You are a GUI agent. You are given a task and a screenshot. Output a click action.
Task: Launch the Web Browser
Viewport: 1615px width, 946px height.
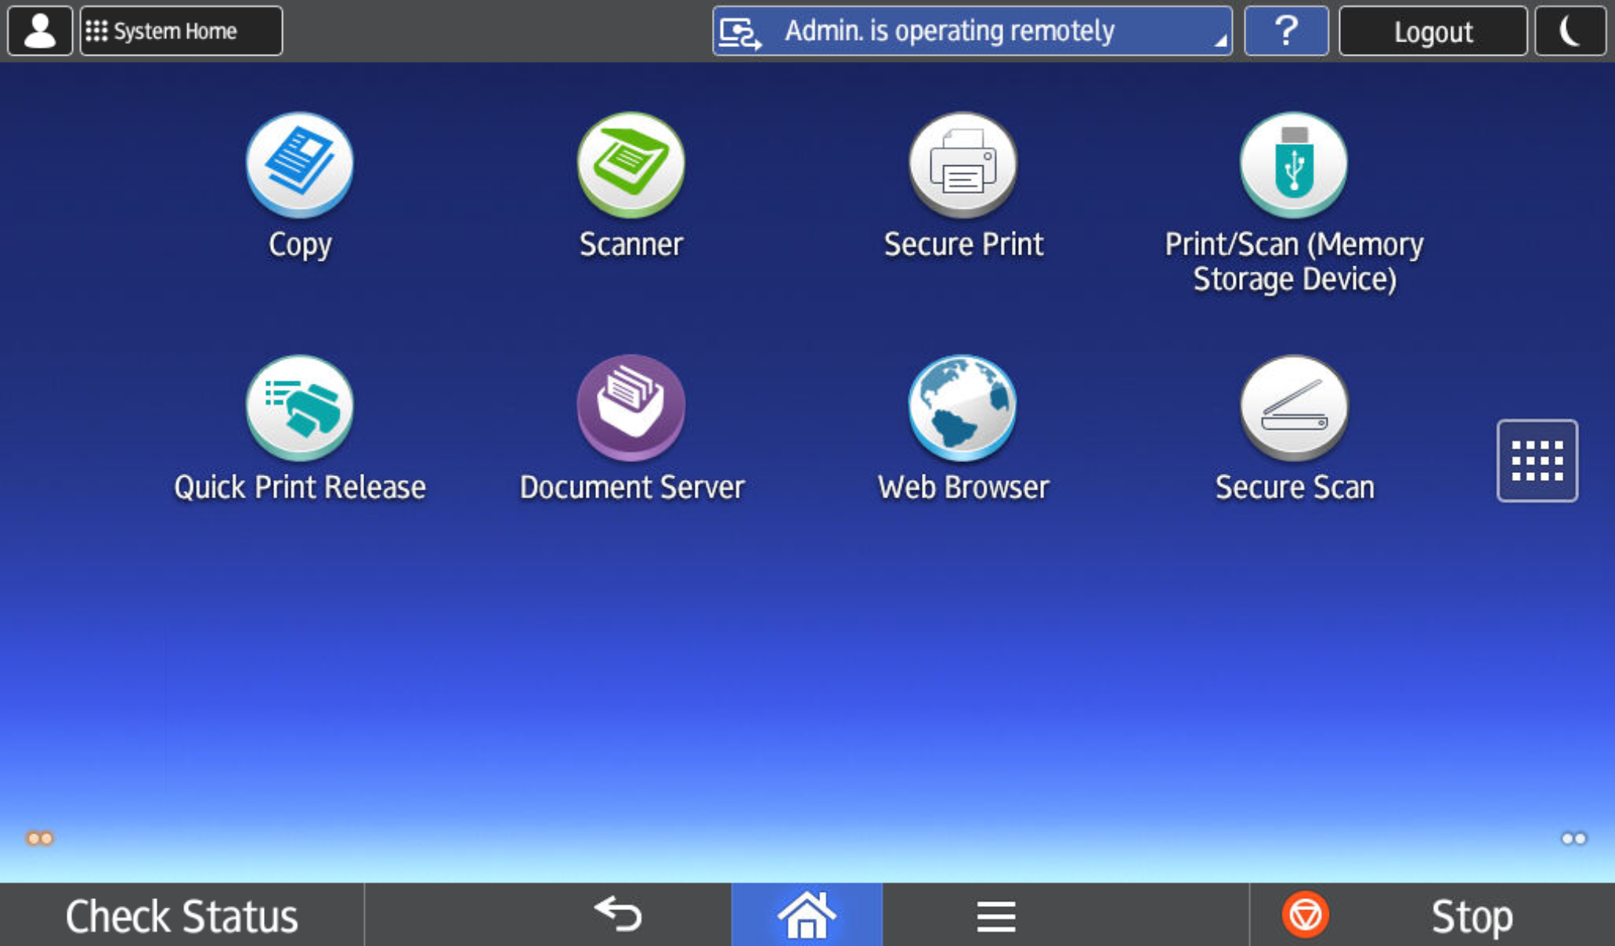coord(963,407)
